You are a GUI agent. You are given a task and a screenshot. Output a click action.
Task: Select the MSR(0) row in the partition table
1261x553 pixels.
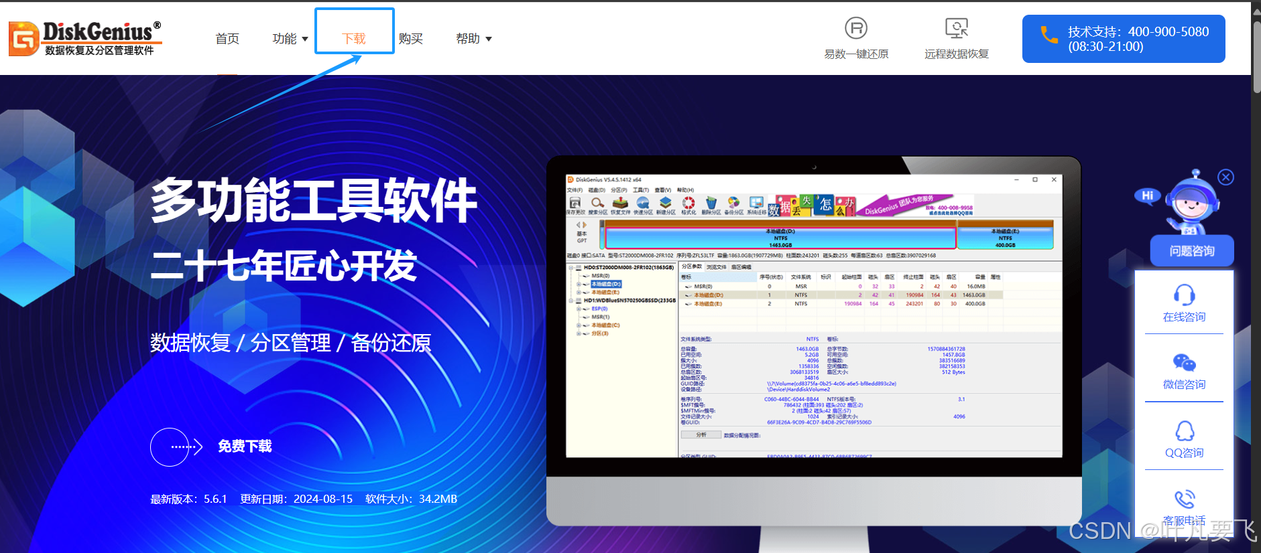[841, 287]
